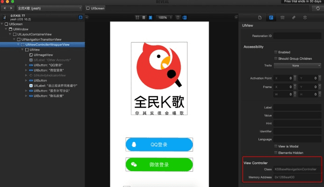324x187 pixels.
Task: Open the Application inspector document tab
Action: coord(260,18)
